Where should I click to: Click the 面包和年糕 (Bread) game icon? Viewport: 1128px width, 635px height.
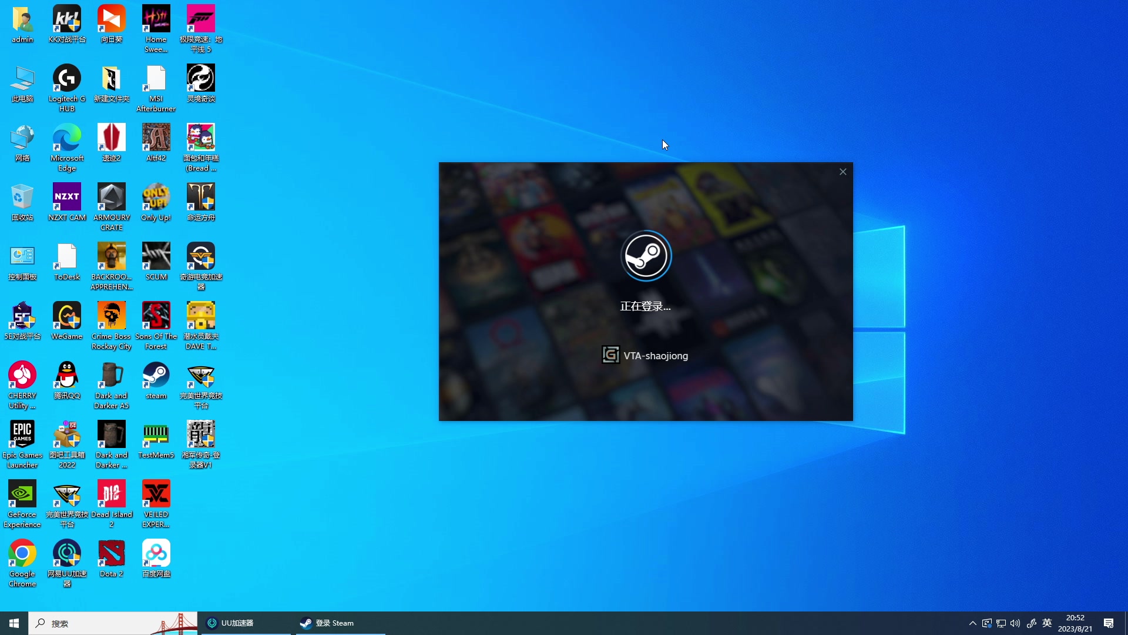(201, 148)
